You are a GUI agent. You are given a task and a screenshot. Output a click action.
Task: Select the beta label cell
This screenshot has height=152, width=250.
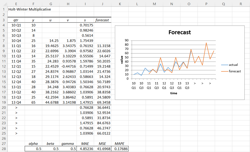[x=51, y=143]
